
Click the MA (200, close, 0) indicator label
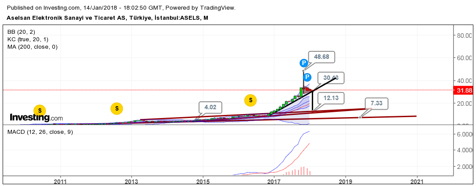[x=33, y=47]
